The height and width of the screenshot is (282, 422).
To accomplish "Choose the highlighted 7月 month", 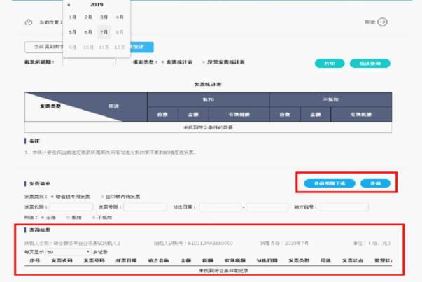I will tap(104, 32).
